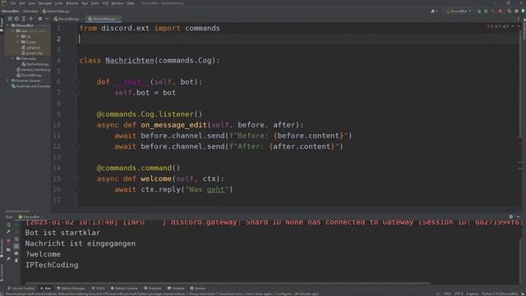Open the Refactor menu

(72, 3)
